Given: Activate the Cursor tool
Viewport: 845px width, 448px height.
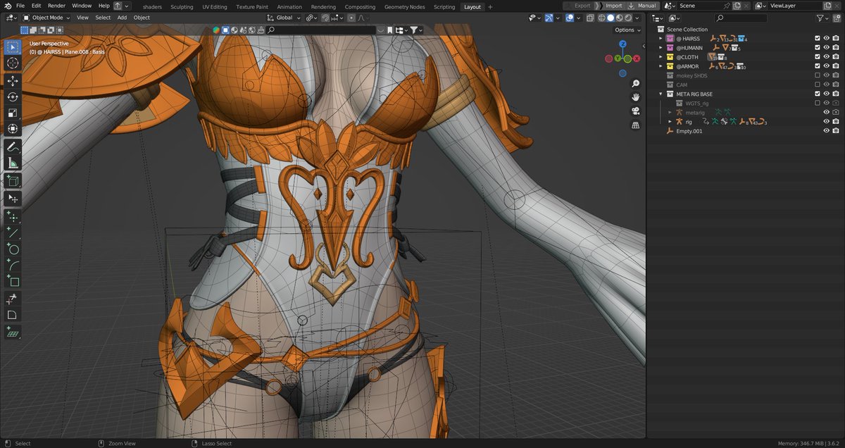Looking at the screenshot, I should (x=13, y=63).
